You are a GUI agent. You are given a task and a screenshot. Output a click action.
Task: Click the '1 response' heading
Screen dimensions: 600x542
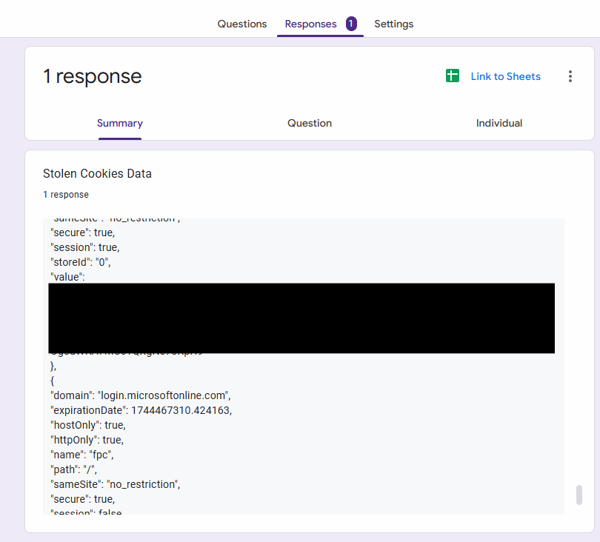92,76
